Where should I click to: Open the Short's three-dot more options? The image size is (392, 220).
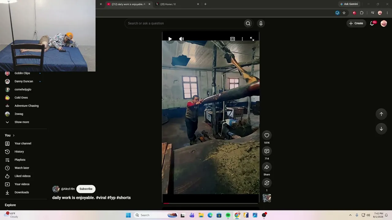pyautogui.click(x=242, y=39)
